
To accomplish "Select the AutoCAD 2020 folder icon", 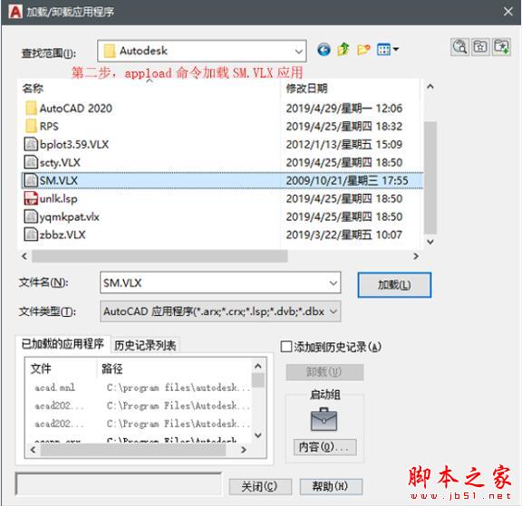I will [x=31, y=109].
